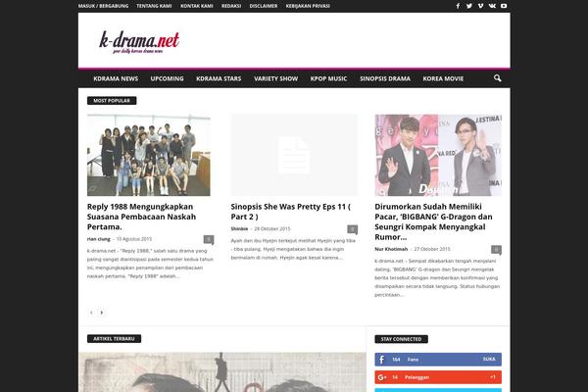Select the Sinopsis Drama menu item
588x392 pixels.
[x=385, y=78]
